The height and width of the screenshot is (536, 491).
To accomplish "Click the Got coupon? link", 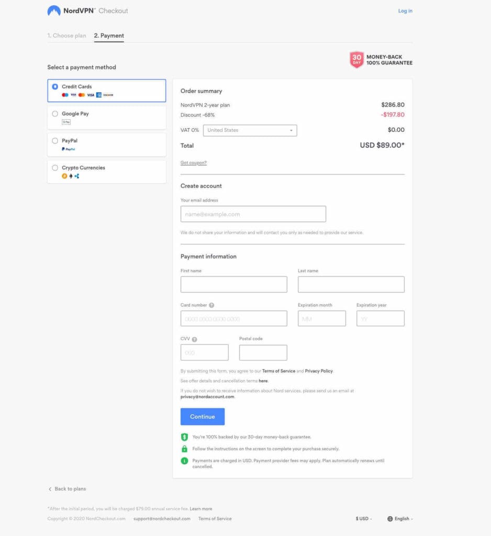I will [x=194, y=163].
